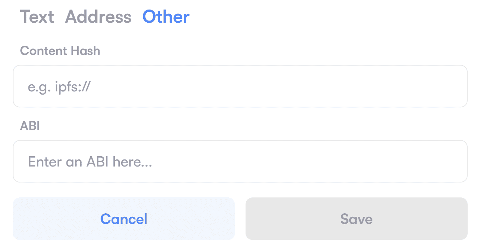Hit the grey Save button
This screenshot has height=248, width=479.
[x=356, y=219]
